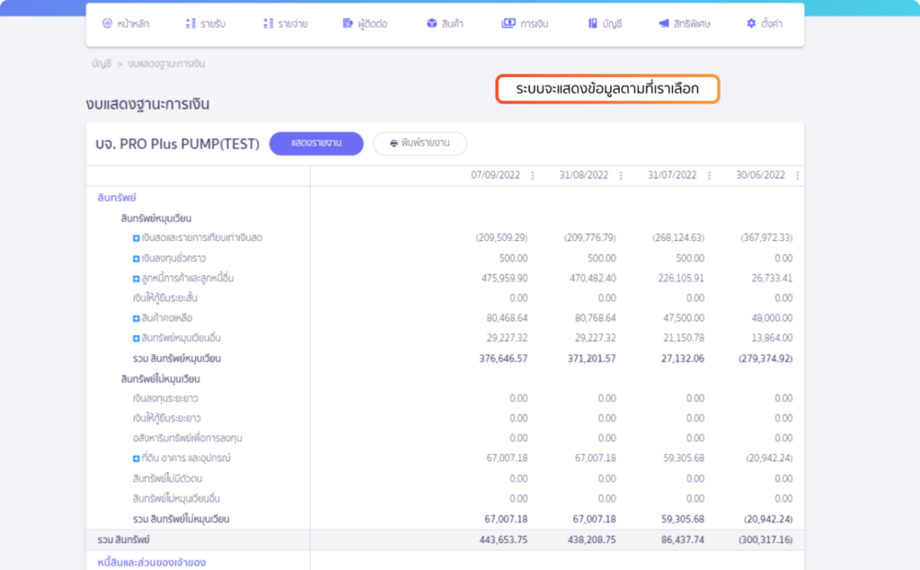Open options for the 31/08/2022 column

click(621, 175)
